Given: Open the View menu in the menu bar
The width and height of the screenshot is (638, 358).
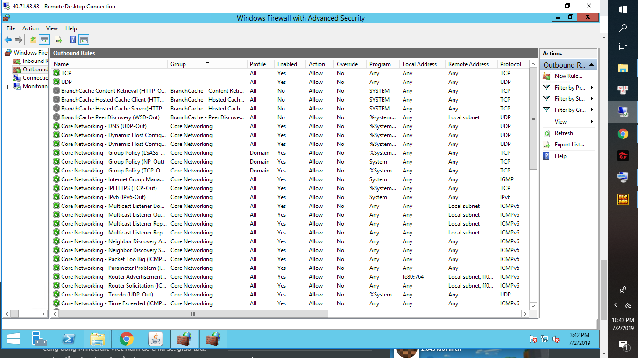Looking at the screenshot, I should [x=52, y=28].
